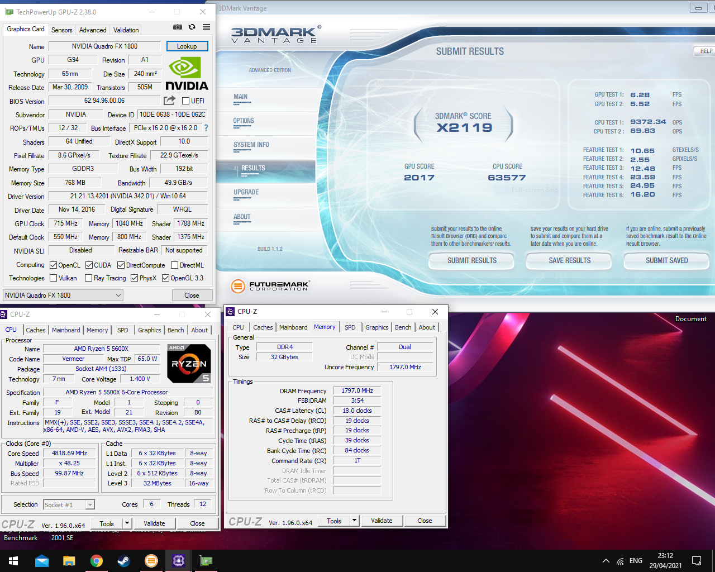Share the BIOS version via the export icon
Image resolution: width=715 pixels, height=572 pixels.
[x=169, y=101]
